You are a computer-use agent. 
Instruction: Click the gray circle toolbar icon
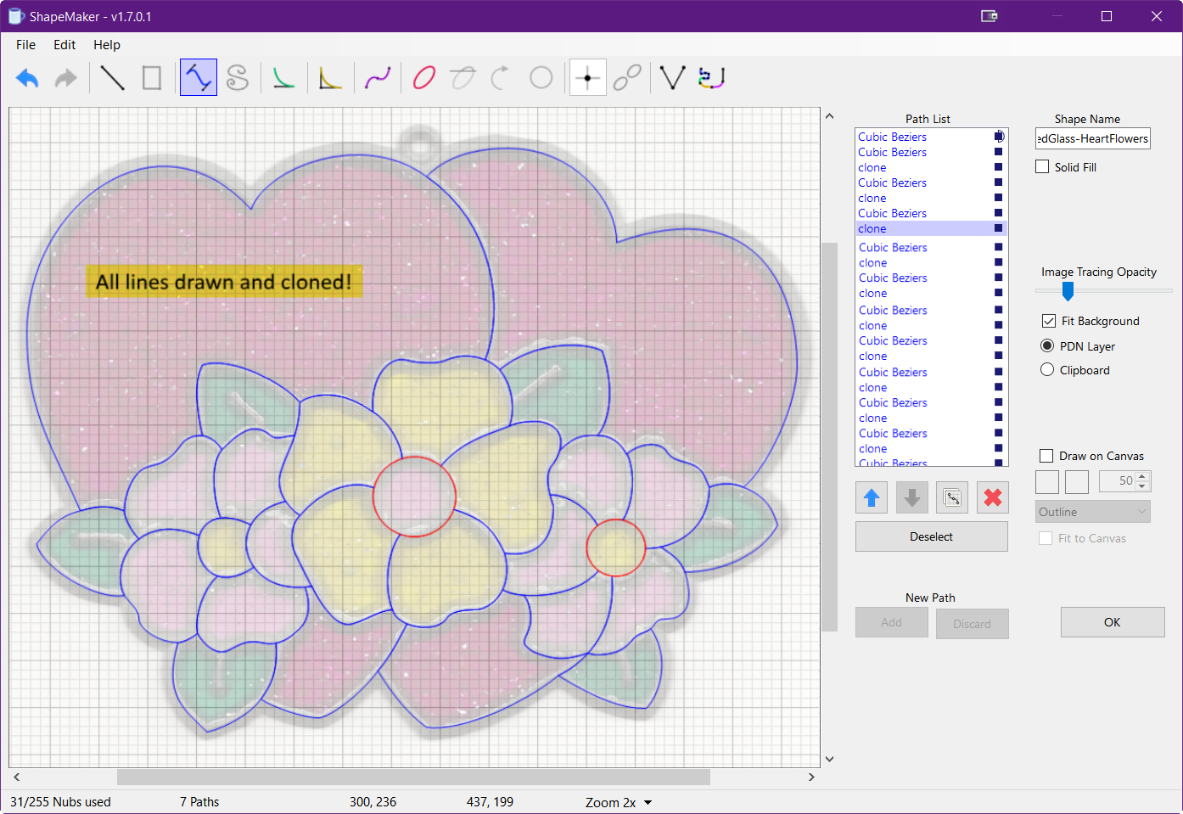click(x=541, y=78)
